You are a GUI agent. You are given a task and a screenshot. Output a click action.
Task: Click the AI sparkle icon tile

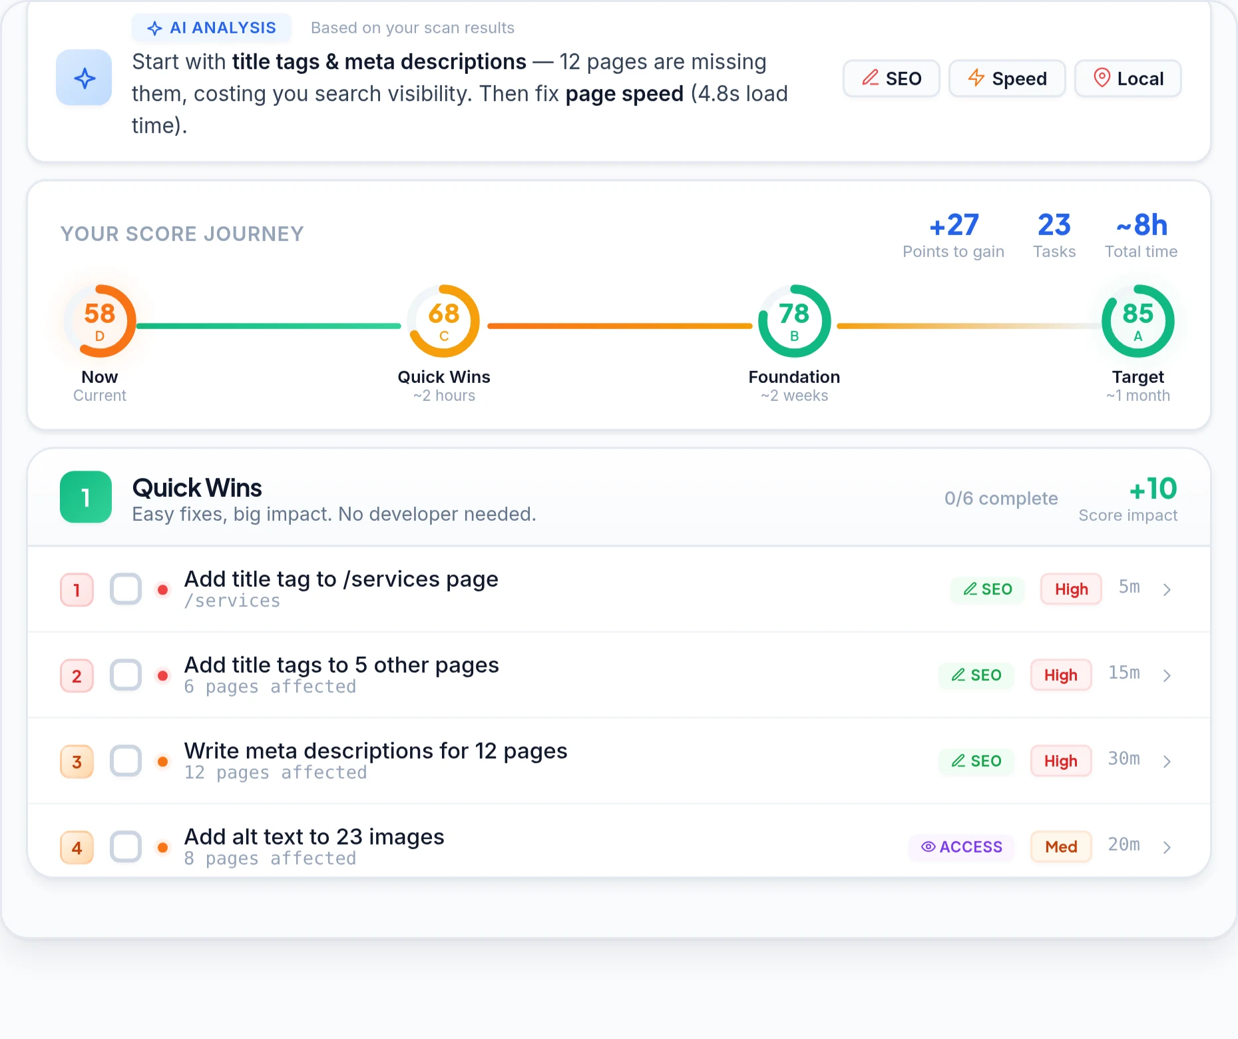click(x=84, y=77)
